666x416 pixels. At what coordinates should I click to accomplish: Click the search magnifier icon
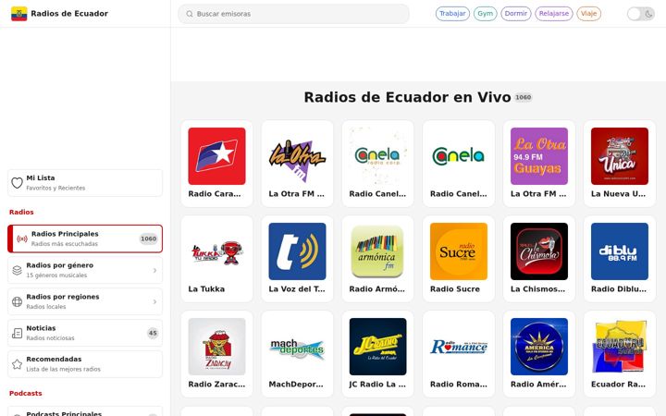190,14
